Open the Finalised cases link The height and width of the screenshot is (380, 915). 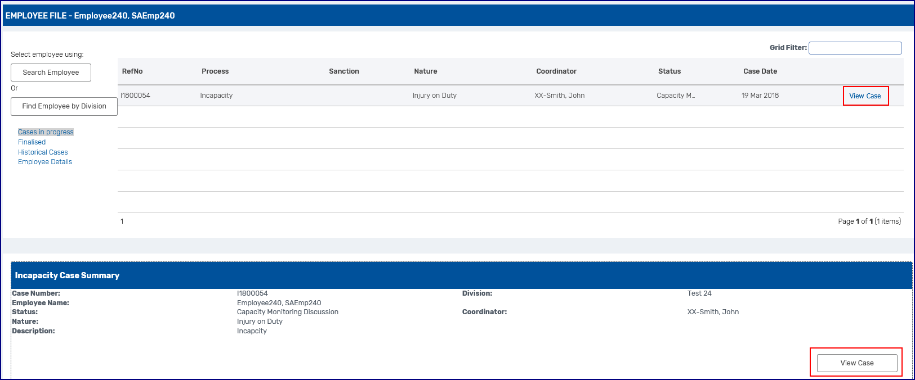32,142
